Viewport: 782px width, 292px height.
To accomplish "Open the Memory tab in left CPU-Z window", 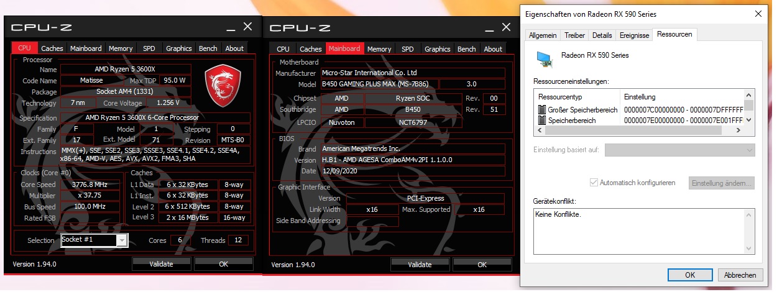I will tap(121, 48).
